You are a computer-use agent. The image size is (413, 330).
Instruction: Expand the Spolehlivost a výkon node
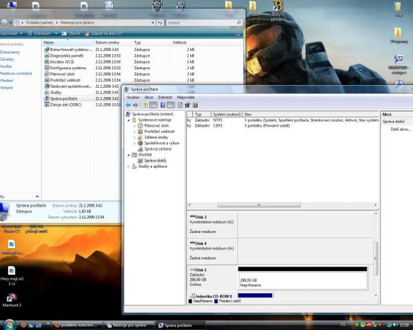tap(135, 143)
